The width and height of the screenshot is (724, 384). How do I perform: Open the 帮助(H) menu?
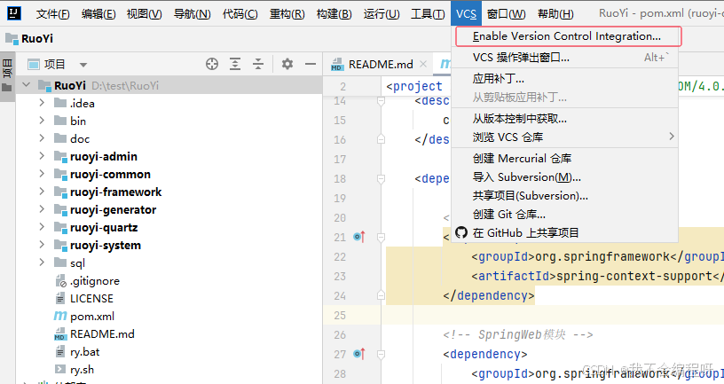[555, 14]
